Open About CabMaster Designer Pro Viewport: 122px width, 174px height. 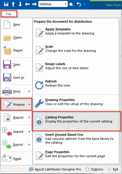pyautogui.click(x=55, y=169)
